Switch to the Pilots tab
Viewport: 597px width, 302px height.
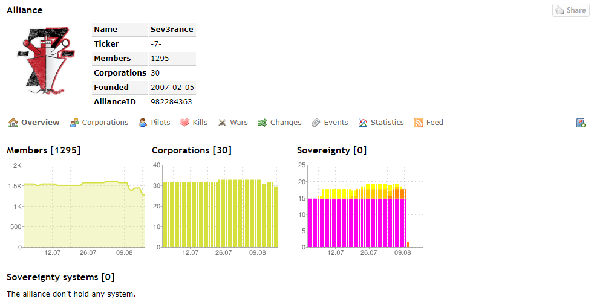[x=160, y=123]
